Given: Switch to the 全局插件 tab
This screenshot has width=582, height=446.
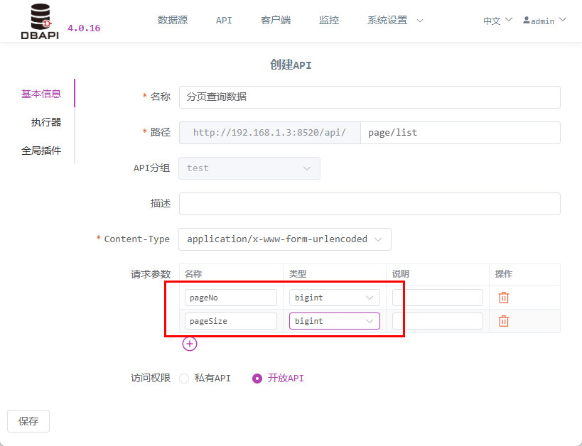Looking at the screenshot, I should [x=41, y=151].
